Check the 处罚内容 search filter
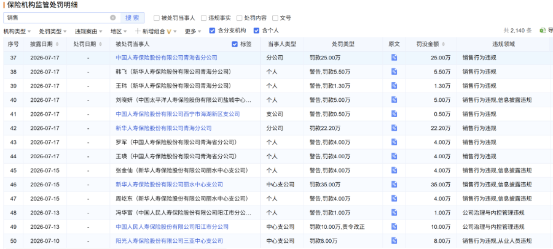Screen dimensions: 553x249 (x=240, y=18)
